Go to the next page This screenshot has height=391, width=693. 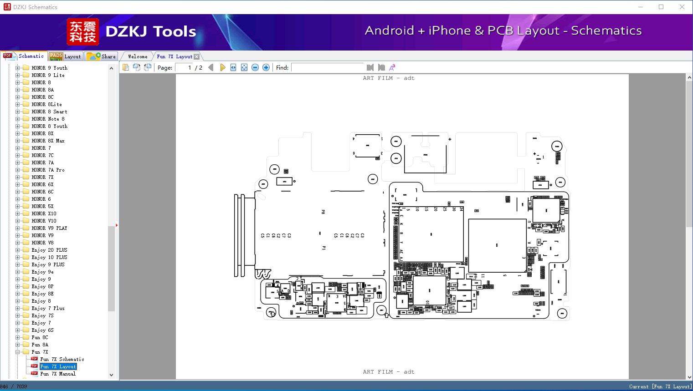point(222,67)
